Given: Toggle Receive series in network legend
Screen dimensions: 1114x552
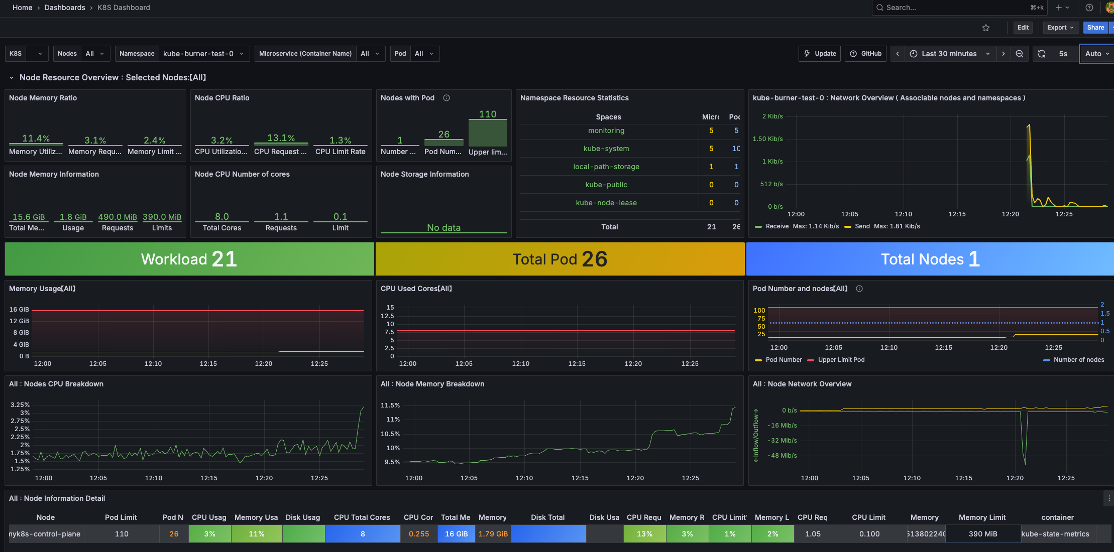Looking at the screenshot, I should (776, 226).
